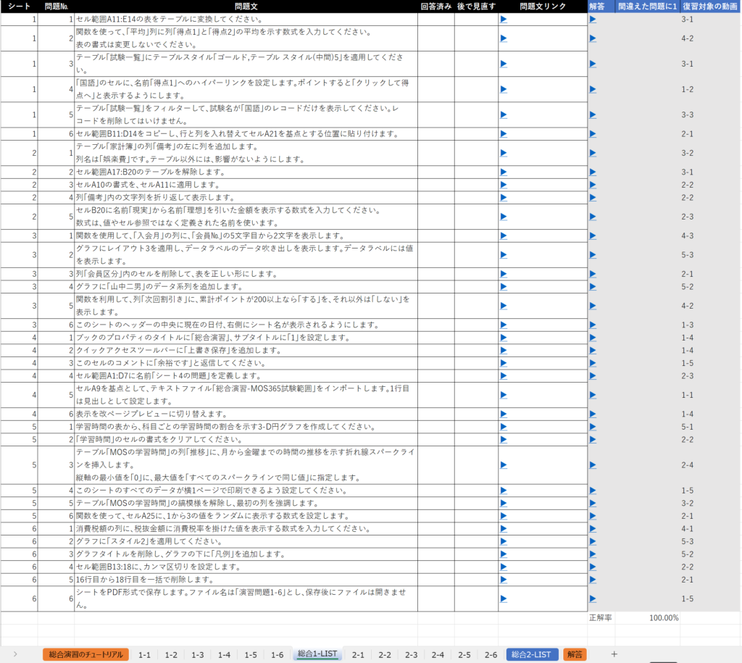Go to the orange 解答 sheet tab

pos(574,654)
